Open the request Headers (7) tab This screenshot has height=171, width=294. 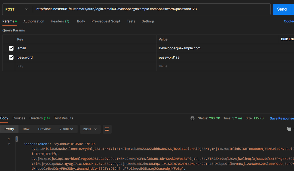click(x=60, y=21)
